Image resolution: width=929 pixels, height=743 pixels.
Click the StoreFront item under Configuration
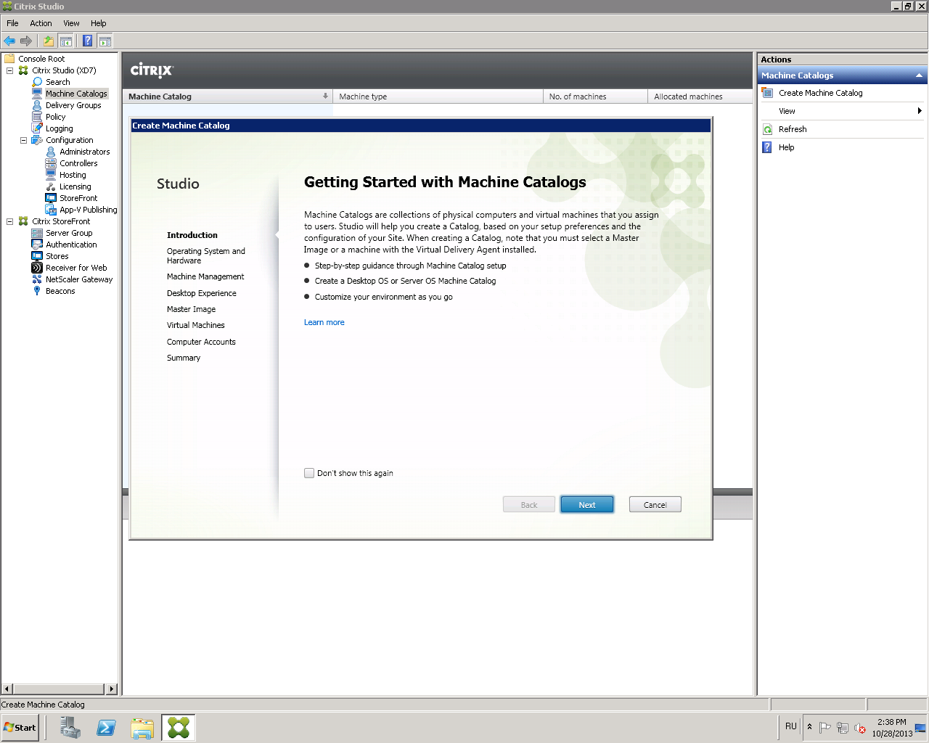(x=78, y=198)
